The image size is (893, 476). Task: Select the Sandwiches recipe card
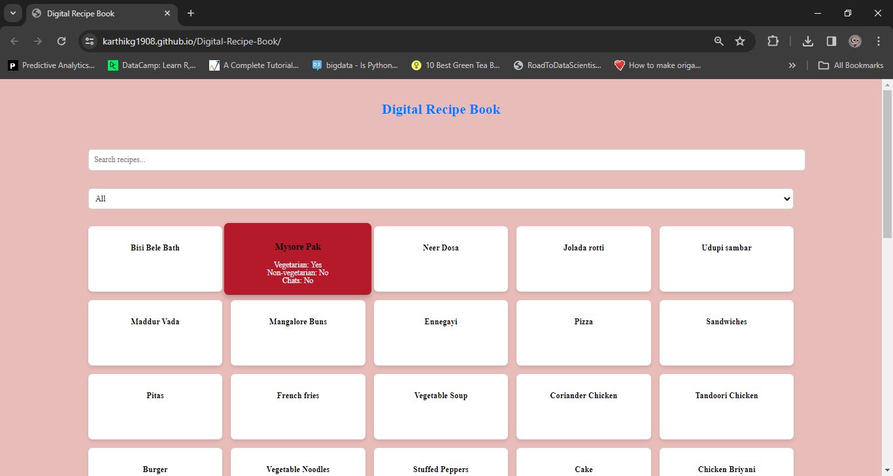click(x=726, y=333)
